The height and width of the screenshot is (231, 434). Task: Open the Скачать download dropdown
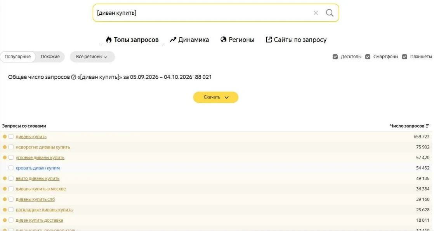click(215, 97)
